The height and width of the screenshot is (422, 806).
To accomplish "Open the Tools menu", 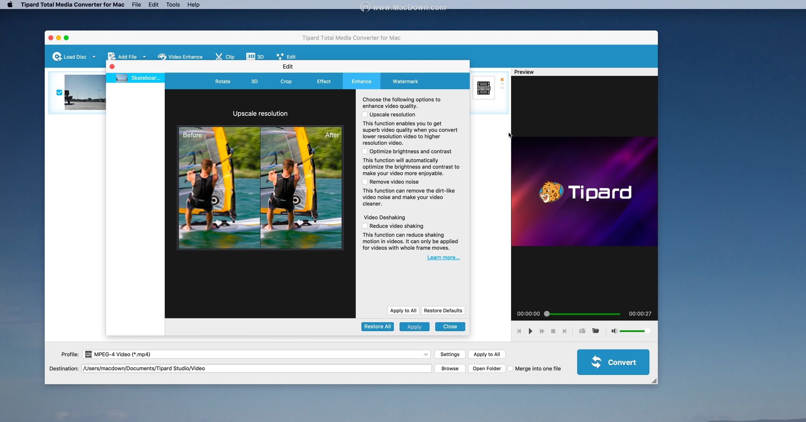I will (x=173, y=4).
